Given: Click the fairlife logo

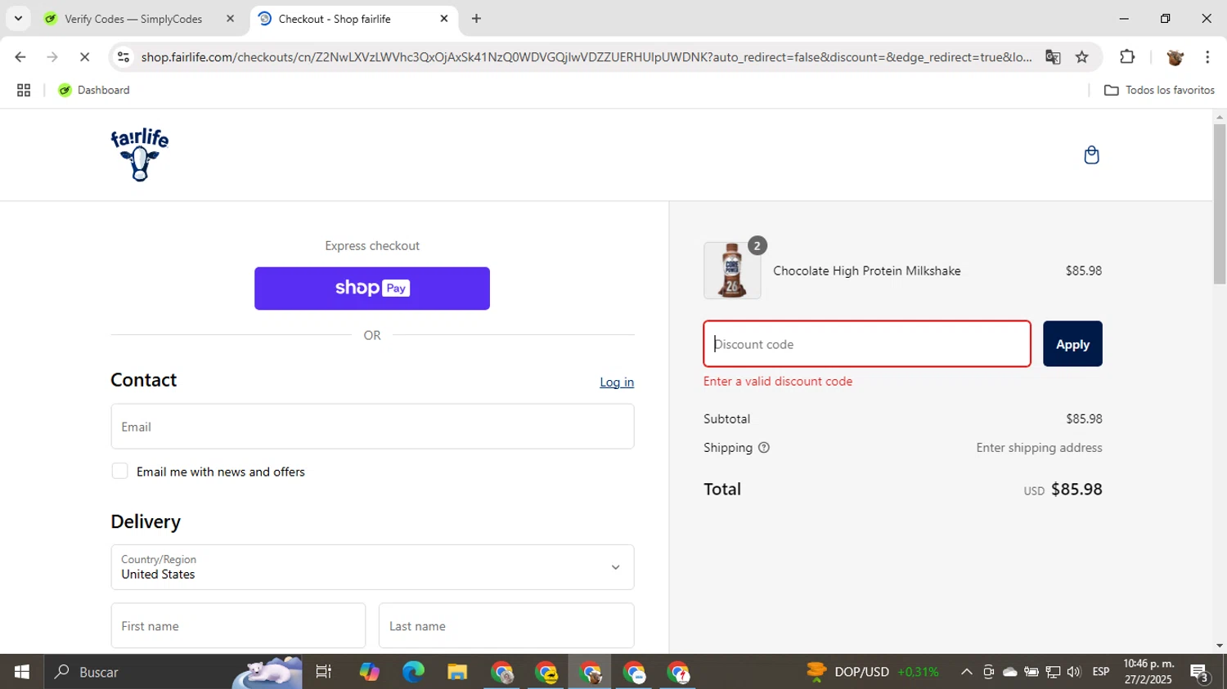Looking at the screenshot, I should tap(140, 154).
